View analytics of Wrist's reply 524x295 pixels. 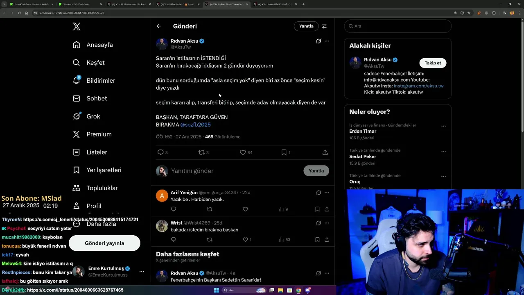pyautogui.click(x=285, y=240)
